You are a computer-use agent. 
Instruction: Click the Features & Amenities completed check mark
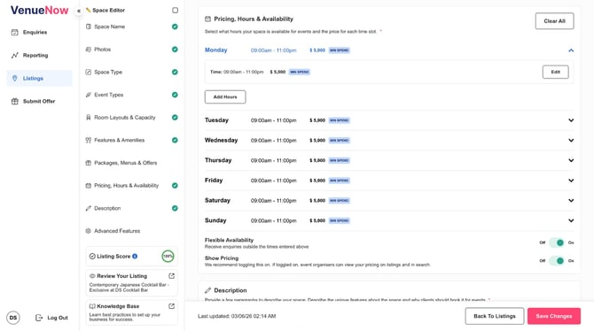click(175, 140)
